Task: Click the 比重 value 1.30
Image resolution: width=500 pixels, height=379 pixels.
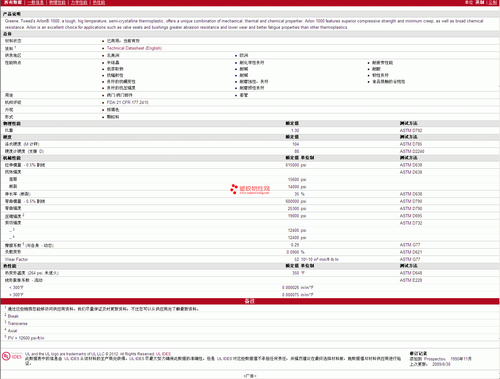Action: click(x=295, y=131)
